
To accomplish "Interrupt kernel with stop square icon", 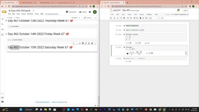I will (141, 18).
